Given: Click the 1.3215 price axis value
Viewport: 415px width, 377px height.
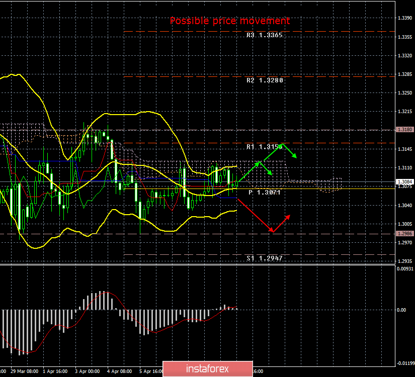Looking at the screenshot, I should pos(405,112).
